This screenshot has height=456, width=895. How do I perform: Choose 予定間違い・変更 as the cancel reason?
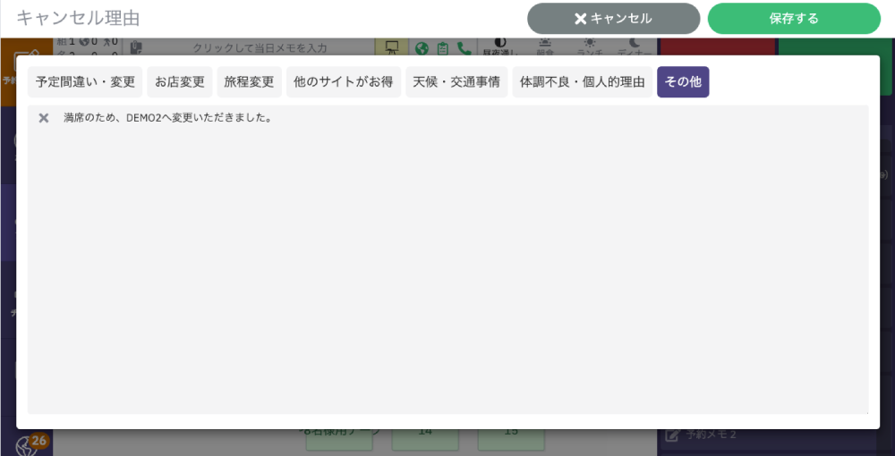click(85, 82)
